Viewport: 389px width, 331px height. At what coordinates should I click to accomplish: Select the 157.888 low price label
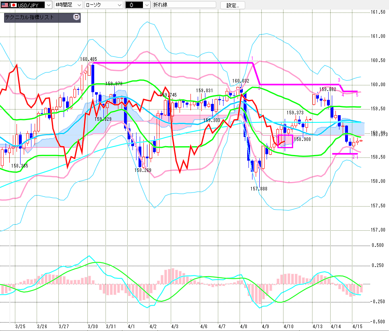pyautogui.click(x=259, y=188)
